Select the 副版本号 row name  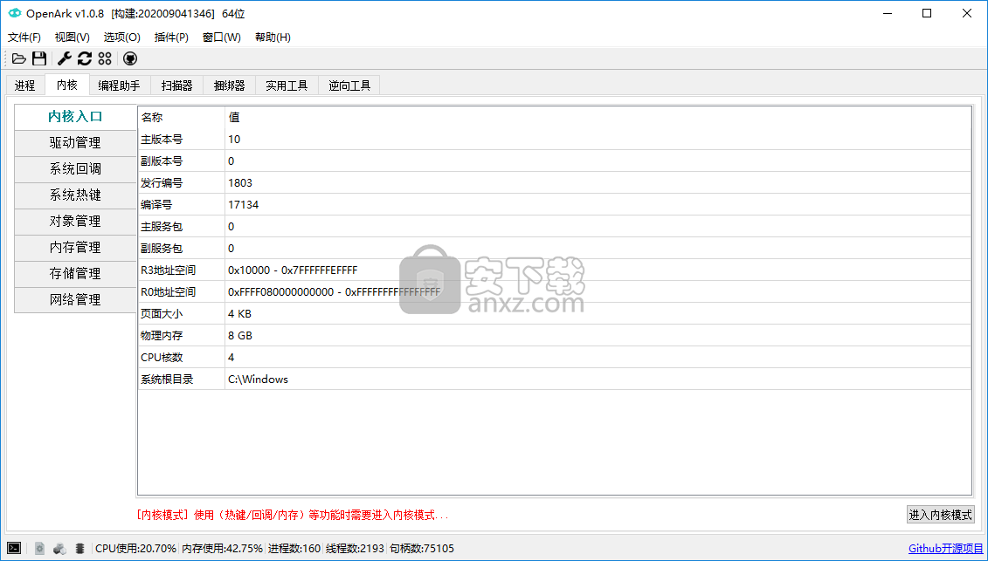coord(162,161)
